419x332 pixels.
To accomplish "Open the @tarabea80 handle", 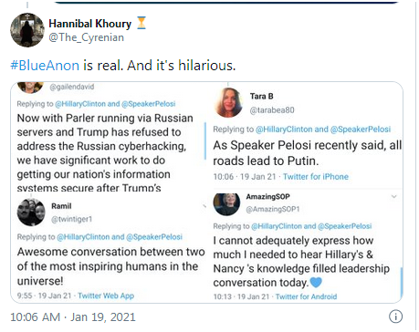I will click(x=272, y=110).
